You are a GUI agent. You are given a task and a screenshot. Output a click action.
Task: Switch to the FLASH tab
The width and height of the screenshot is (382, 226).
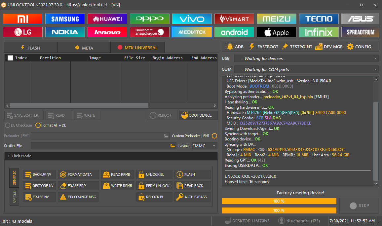30,48
